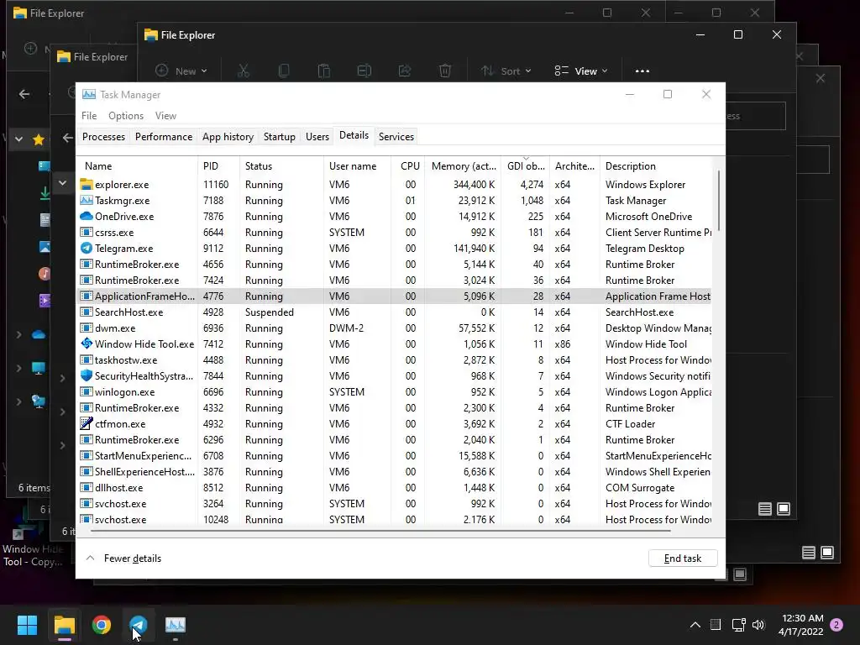Click the 344,400 K memory value
This screenshot has width=860, height=645.
[474, 184]
